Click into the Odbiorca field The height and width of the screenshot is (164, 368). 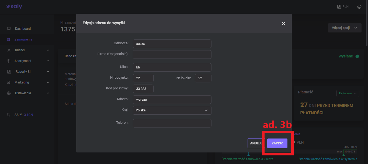172,44
